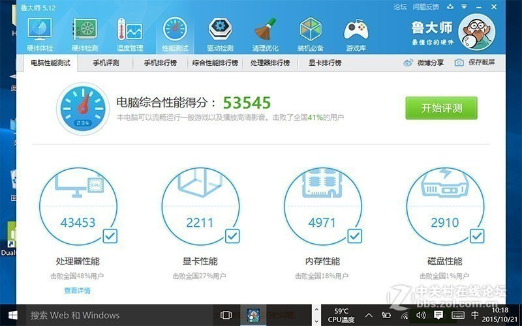This screenshot has width=522, height=326.
Task: Open the 论坛 forum link
Action: point(400,7)
